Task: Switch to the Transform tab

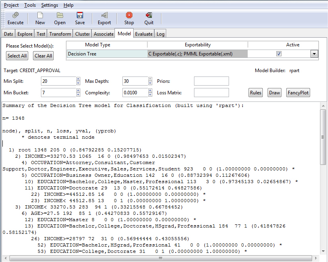Action: 60,34
